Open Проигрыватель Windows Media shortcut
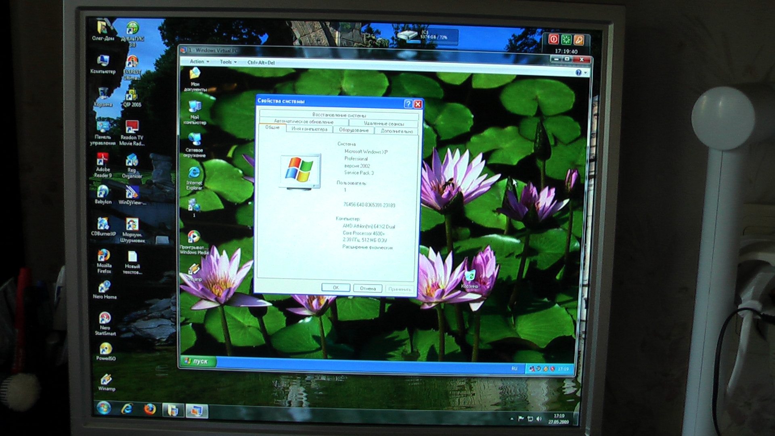Viewport: 775px width, 436px height. tap(194, 242)
